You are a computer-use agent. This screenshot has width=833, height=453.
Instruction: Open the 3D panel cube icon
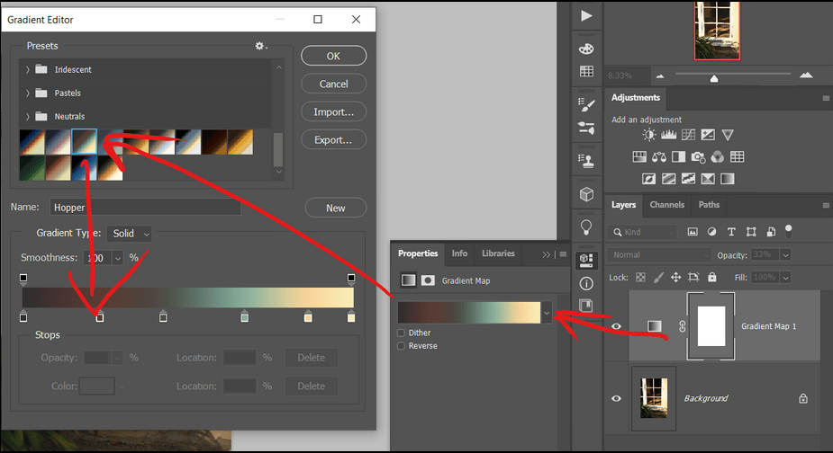[586, 193]
